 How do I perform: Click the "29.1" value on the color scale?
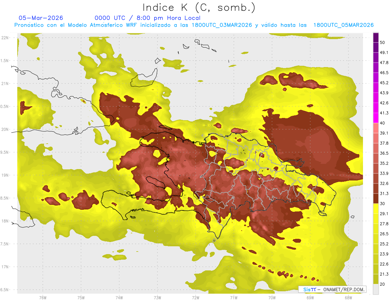pos(384,213)
